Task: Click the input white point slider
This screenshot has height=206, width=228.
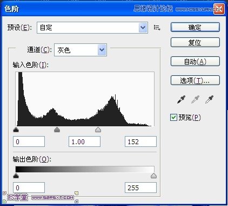Action: click(98, 130)
